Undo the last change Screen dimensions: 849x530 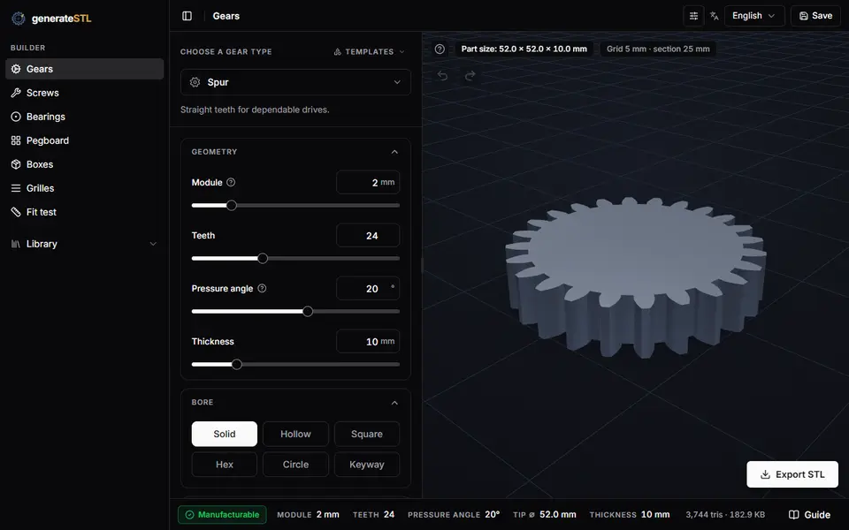(442, 75)
